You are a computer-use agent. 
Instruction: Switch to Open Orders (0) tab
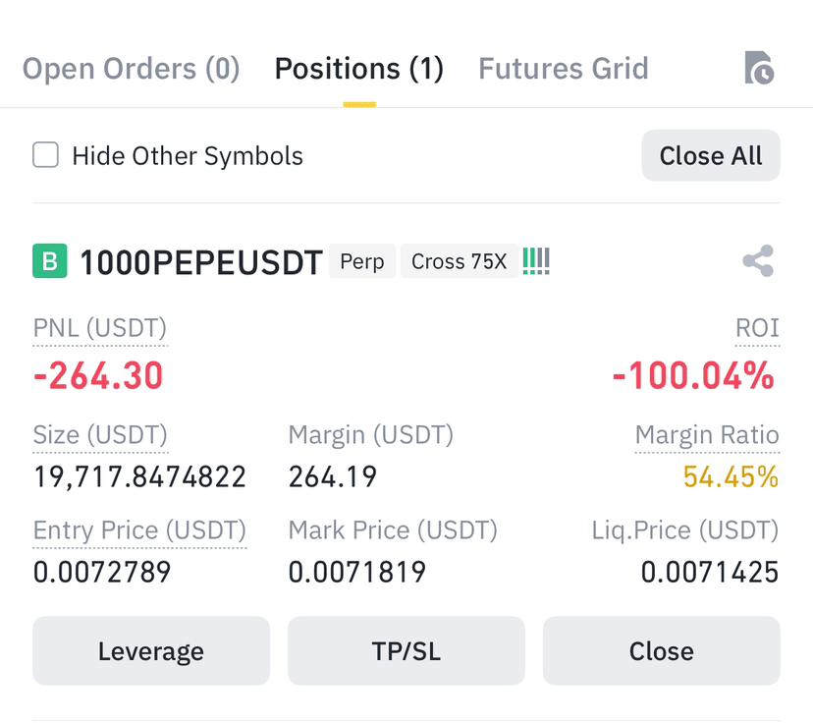[x=132, y=69]
